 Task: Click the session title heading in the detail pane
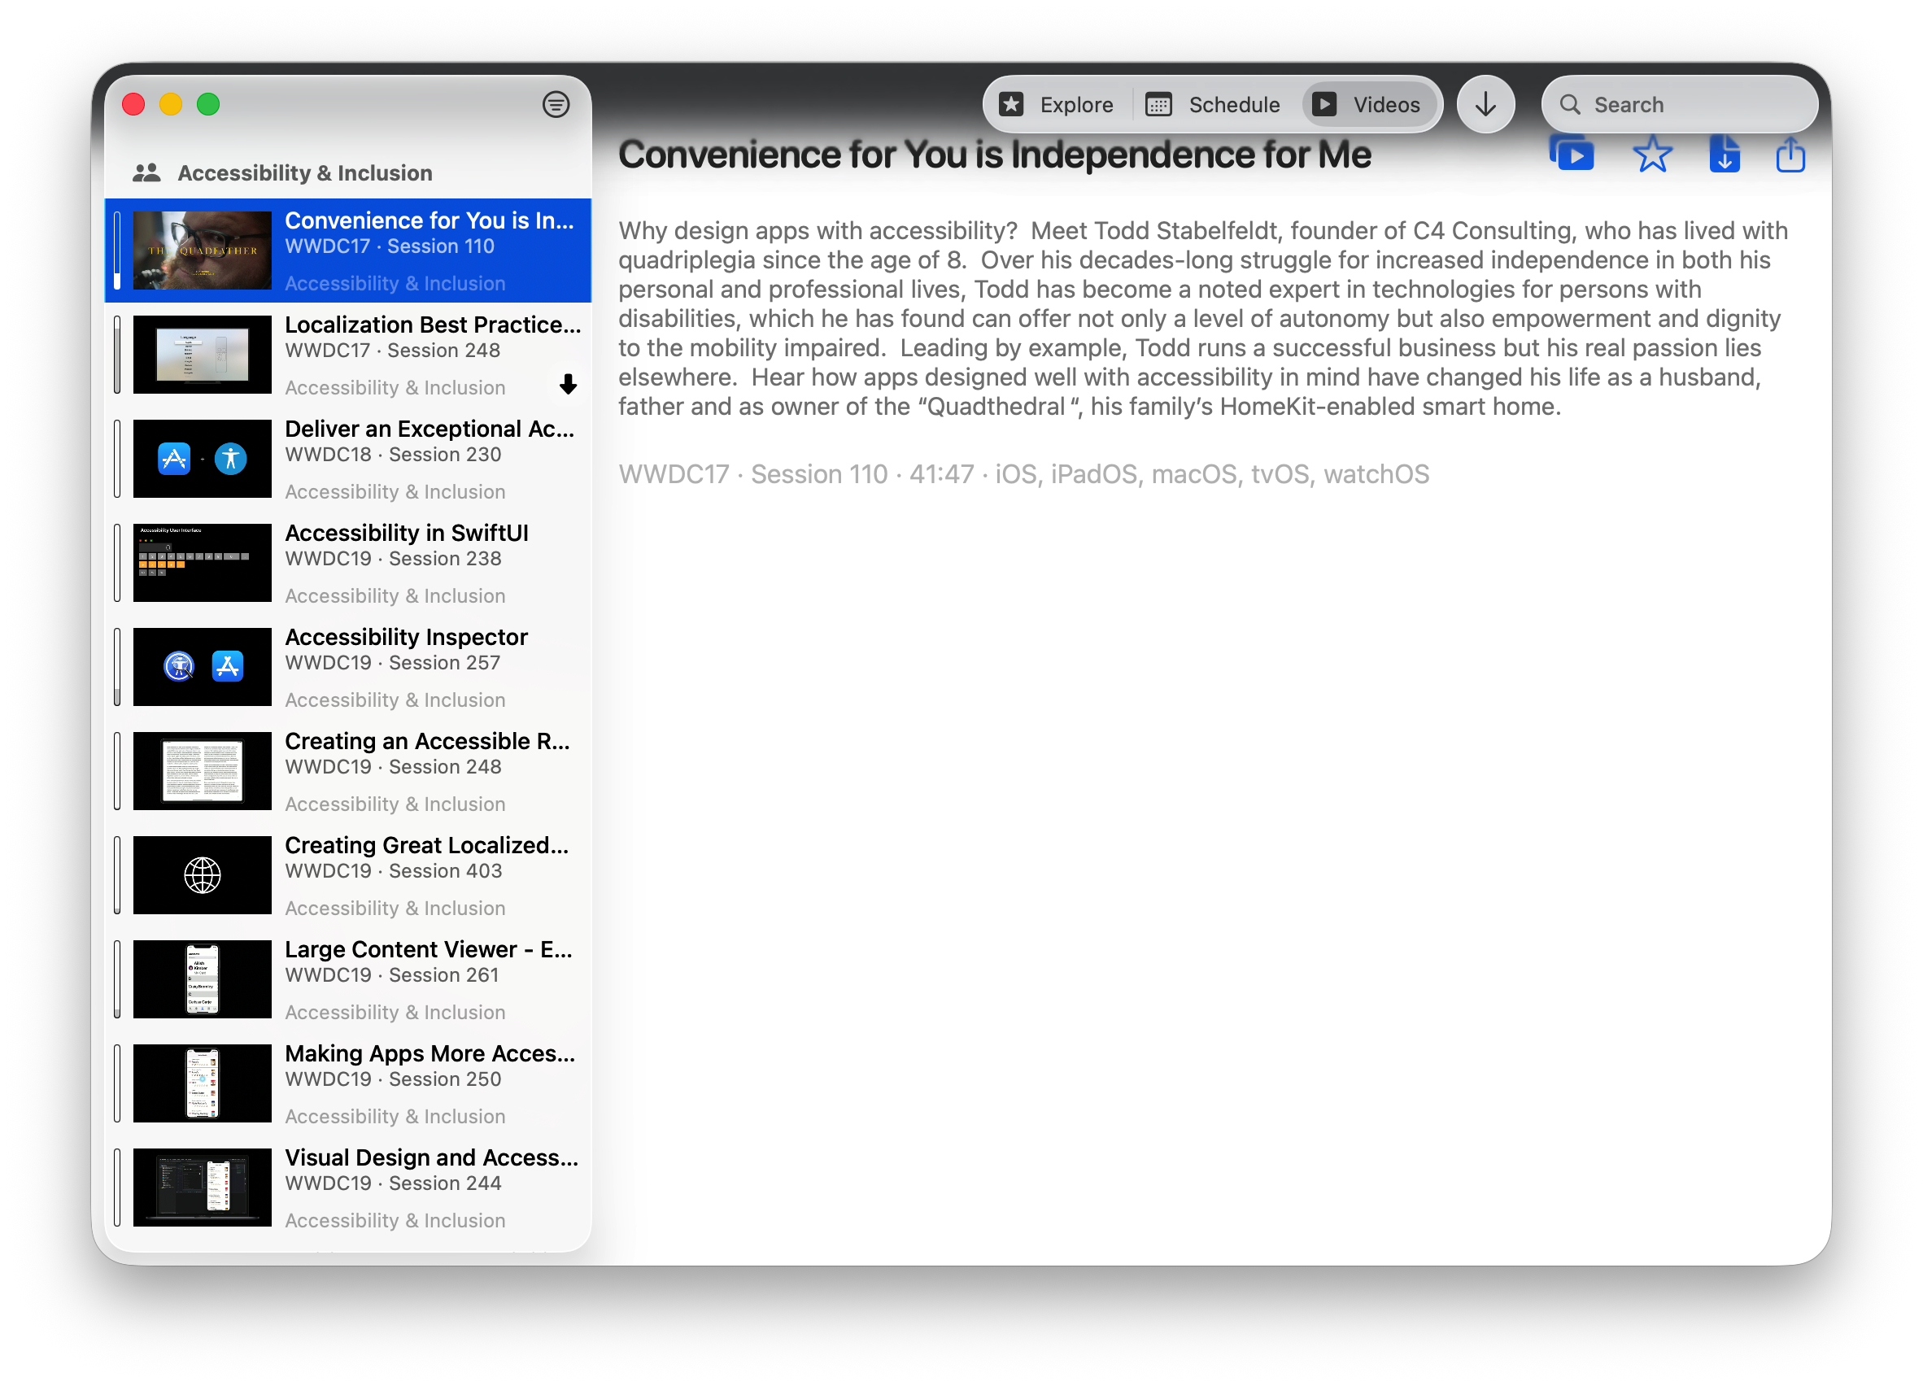[x=994, y=155]
